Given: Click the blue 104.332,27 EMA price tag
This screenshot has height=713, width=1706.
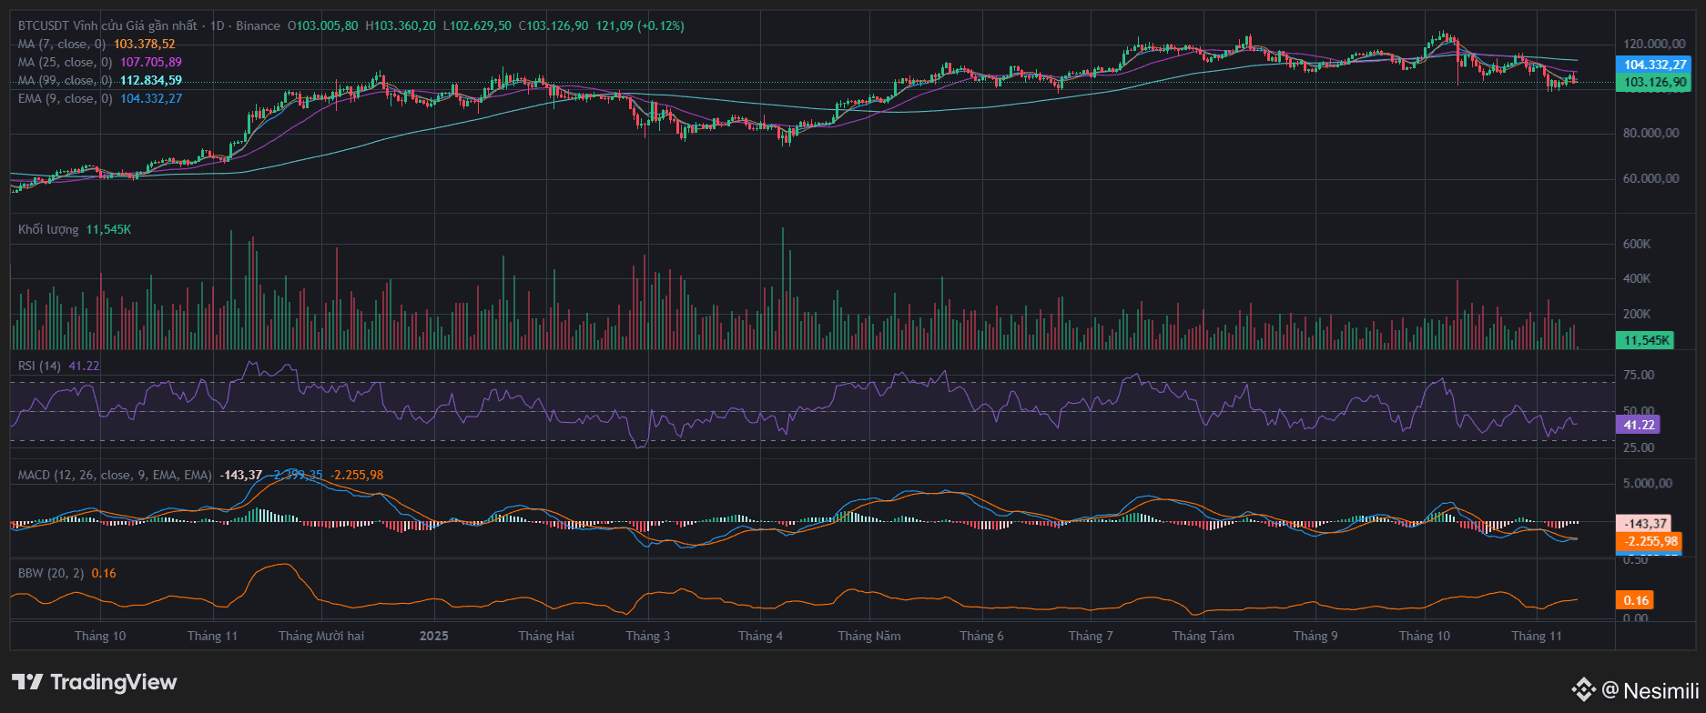Looking at the screenshot, I should click(x=1654, y=65).
